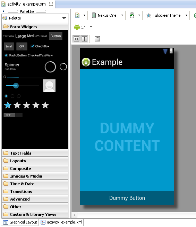The image size is (196, 227).
Task: Check the CheckBox widget in palette
Action: 40,46
